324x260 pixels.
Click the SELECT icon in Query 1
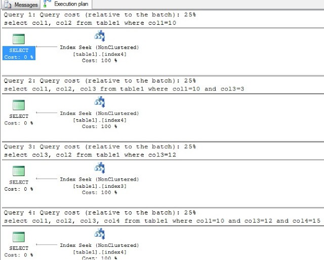click(19, 39)
